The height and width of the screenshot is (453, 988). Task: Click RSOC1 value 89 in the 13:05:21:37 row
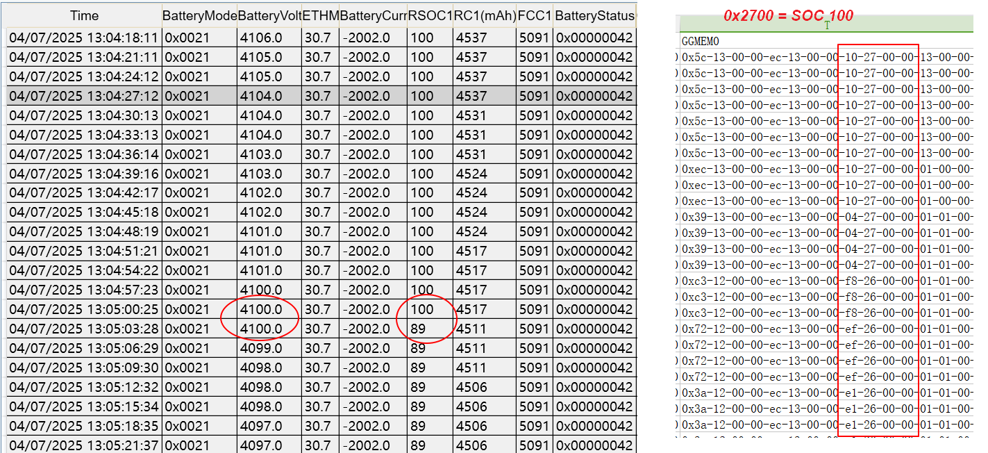[x=430, y=445]
